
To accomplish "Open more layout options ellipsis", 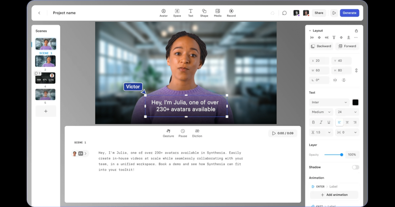I will coord(356,38).
